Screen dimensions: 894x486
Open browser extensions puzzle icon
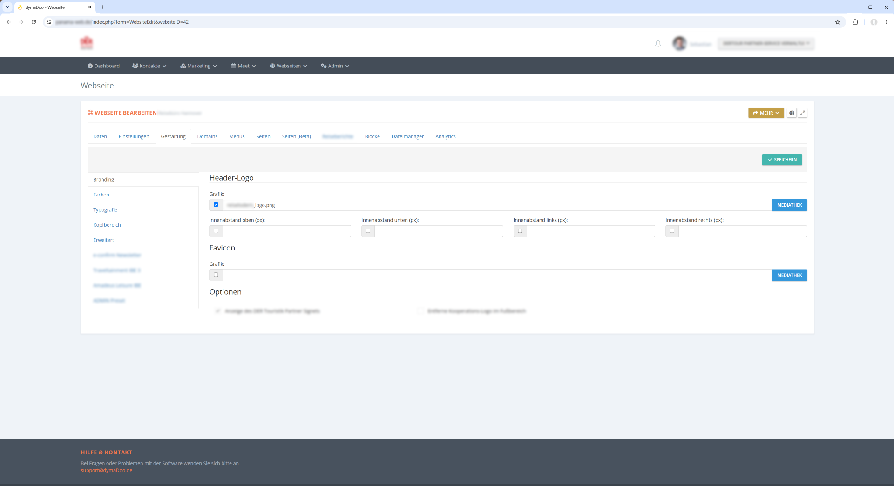(855, 22)
